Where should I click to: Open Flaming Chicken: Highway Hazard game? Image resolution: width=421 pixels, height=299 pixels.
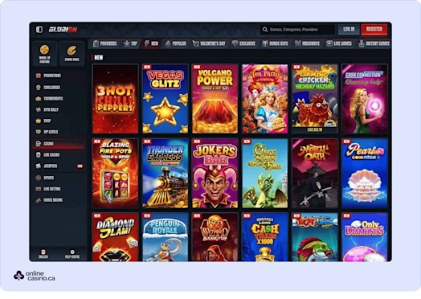315,99
